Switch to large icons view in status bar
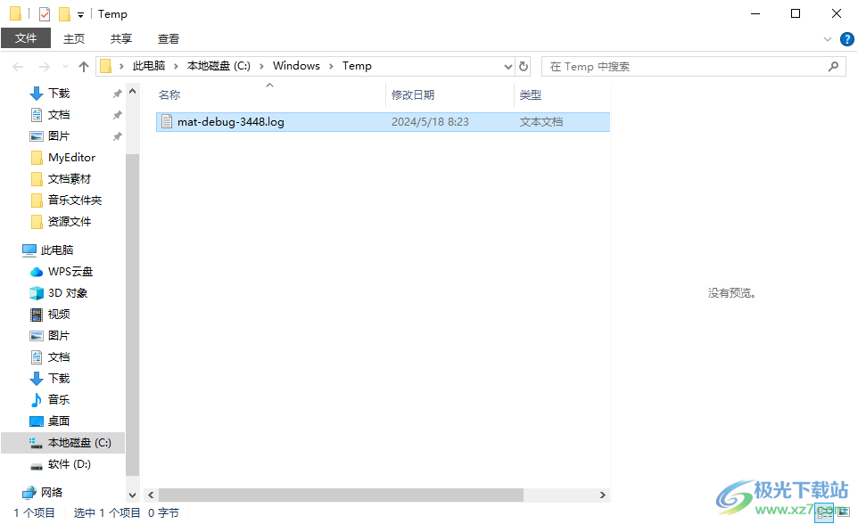Screen dimensions: 858x524 click(x=844, y=512)
